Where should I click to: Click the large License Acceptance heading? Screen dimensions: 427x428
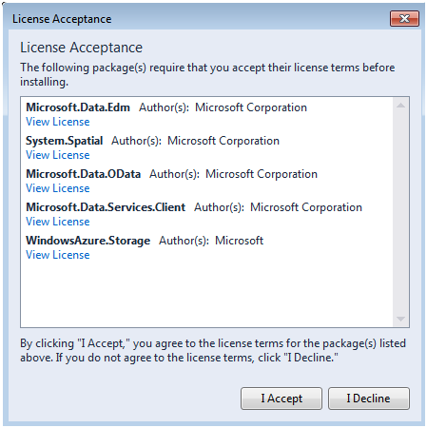pos(82,48)
